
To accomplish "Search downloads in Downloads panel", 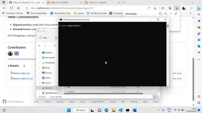I will click(166, 13).
